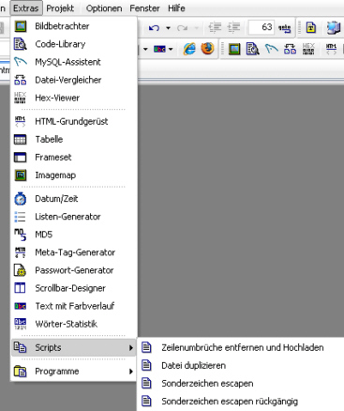Click the increase indent toolbar icon

pos(233,28)
